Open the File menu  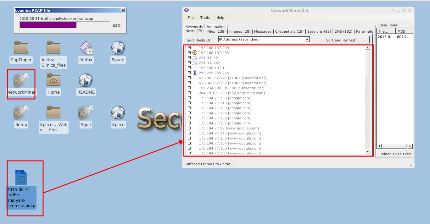191,18
